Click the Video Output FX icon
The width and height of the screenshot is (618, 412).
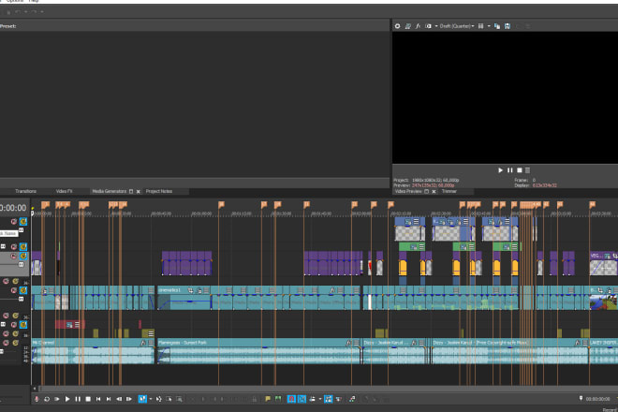pyautogui.click(x=419, y=26)
